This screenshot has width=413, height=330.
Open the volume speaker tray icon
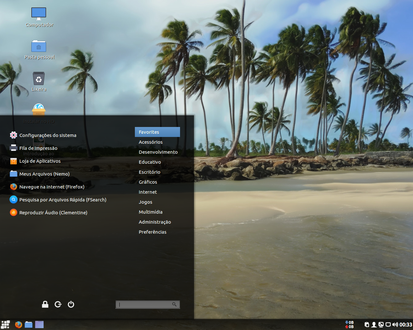[x=395, y=325]
